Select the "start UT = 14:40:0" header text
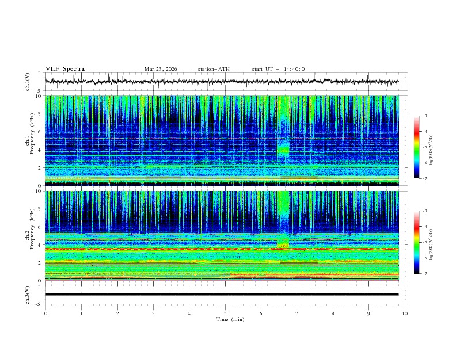456x352 pixels. pyautogui.click(x=278, y=69)
